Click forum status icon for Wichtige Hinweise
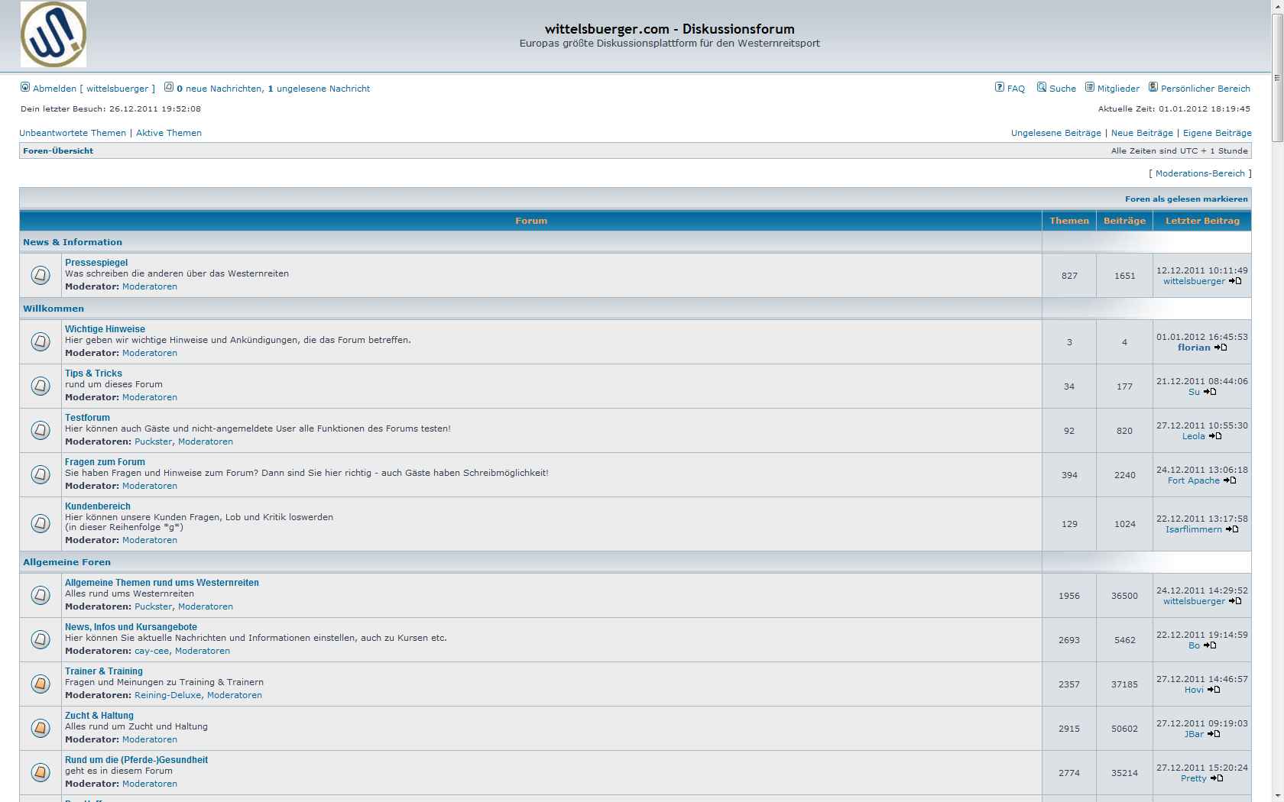This screenshot has height=802, width=1284. tap(41, 341)
